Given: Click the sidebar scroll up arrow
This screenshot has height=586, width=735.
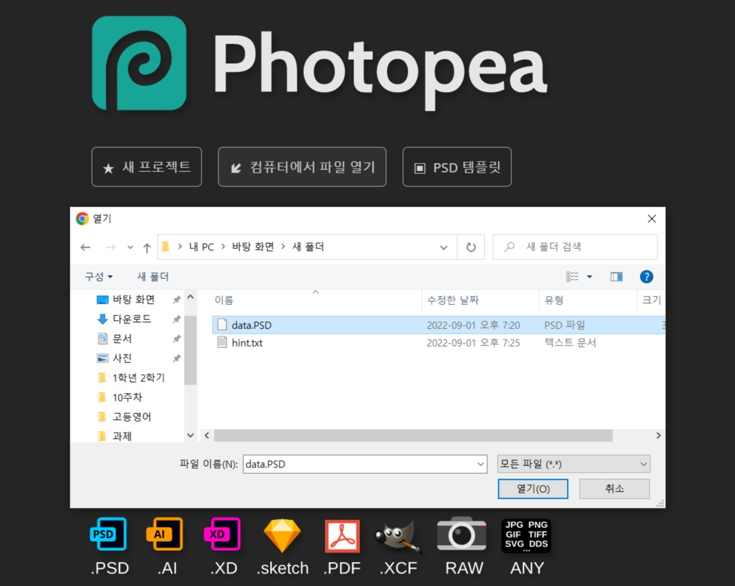Looking at the screenshot, I should pyautogui.click(x=190, y=297).
